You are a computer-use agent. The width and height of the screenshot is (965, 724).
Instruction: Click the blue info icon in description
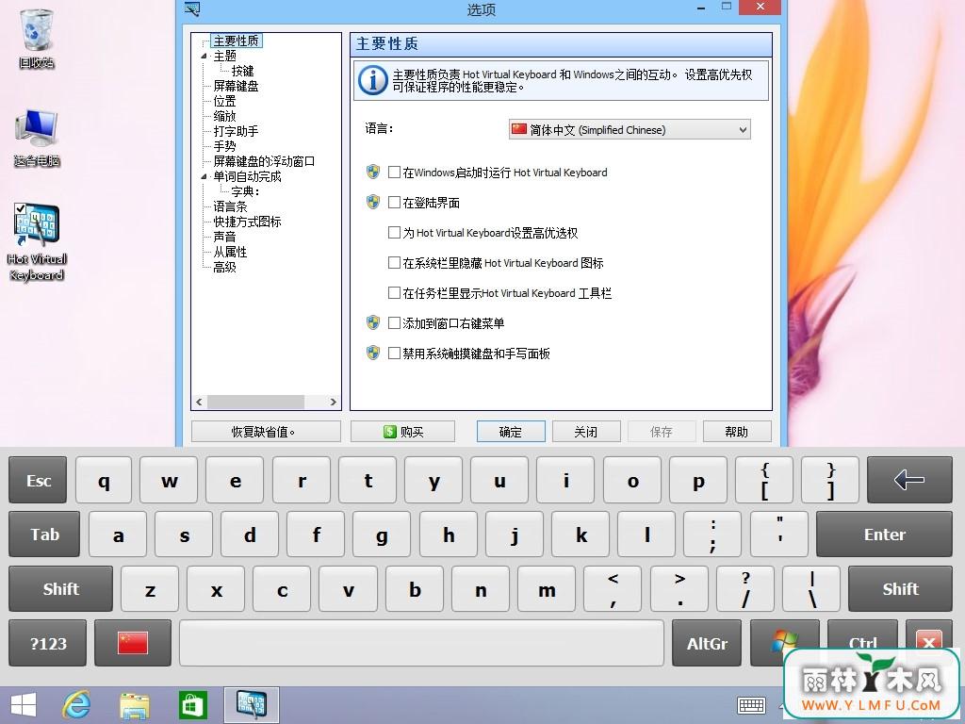(373, 81)
